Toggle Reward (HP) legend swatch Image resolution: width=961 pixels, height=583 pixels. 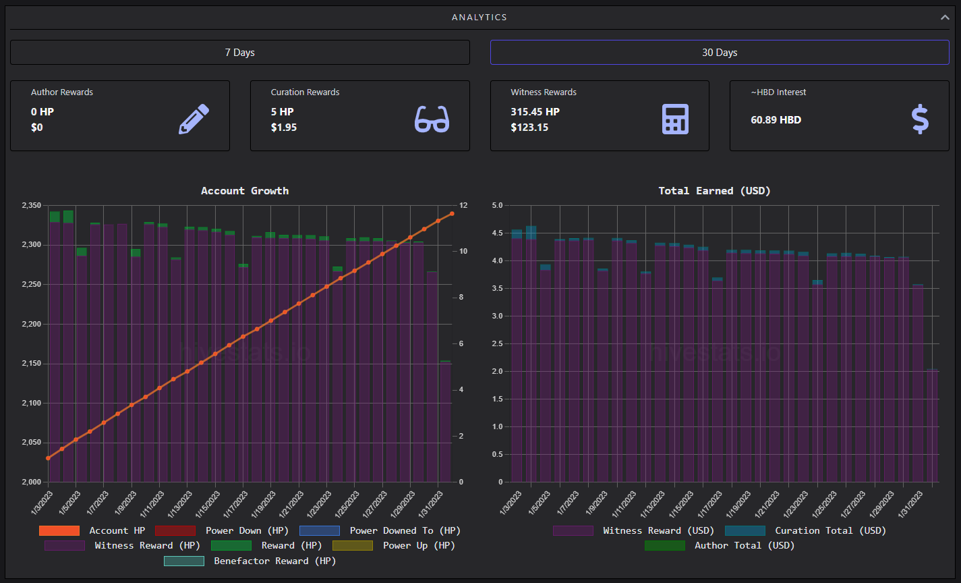[231, 545]
